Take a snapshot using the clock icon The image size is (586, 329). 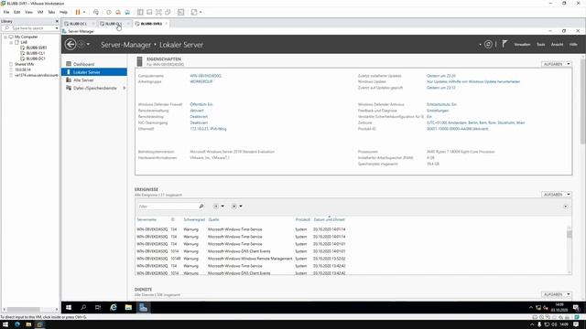(x=109, y=12)
